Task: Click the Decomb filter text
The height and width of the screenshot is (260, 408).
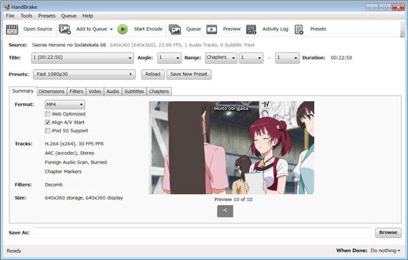Action: pyautogui.click(x=54, y=185)
